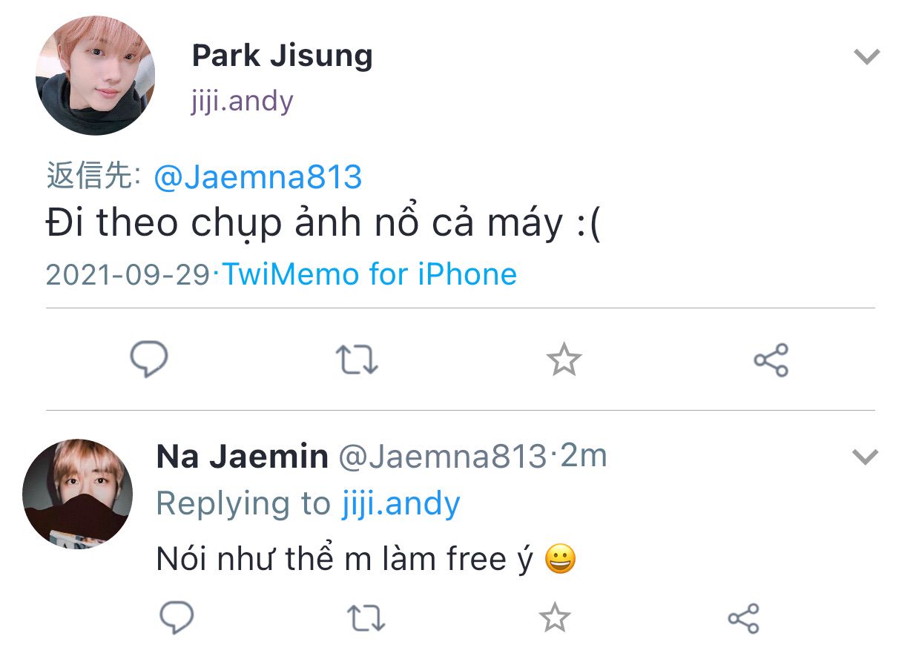Image resolution: width=916 pixels, height=656 pixels.
Task: Open jiji.andy link in Replying to line
Action: point(401,503)
